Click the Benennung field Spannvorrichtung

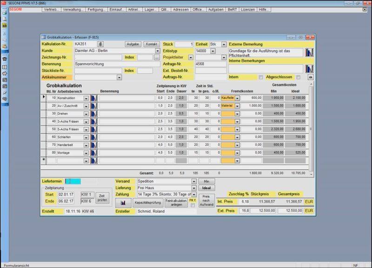(x=117, y=64)
